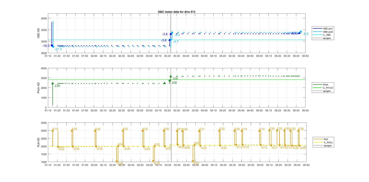Click the "-630" roll data label
Viewport: 369px width, 182px height.
(61, 149)
